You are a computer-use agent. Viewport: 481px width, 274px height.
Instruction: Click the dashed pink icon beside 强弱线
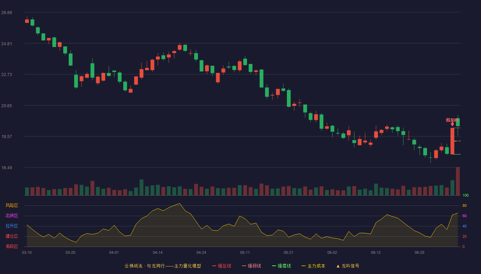244,266
